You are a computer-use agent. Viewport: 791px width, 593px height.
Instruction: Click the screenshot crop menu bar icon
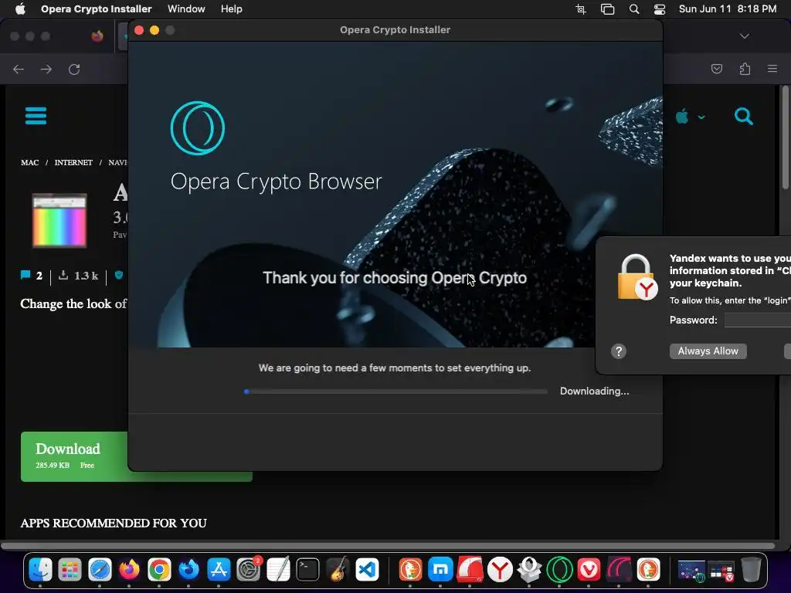click(x=581, y=9)
